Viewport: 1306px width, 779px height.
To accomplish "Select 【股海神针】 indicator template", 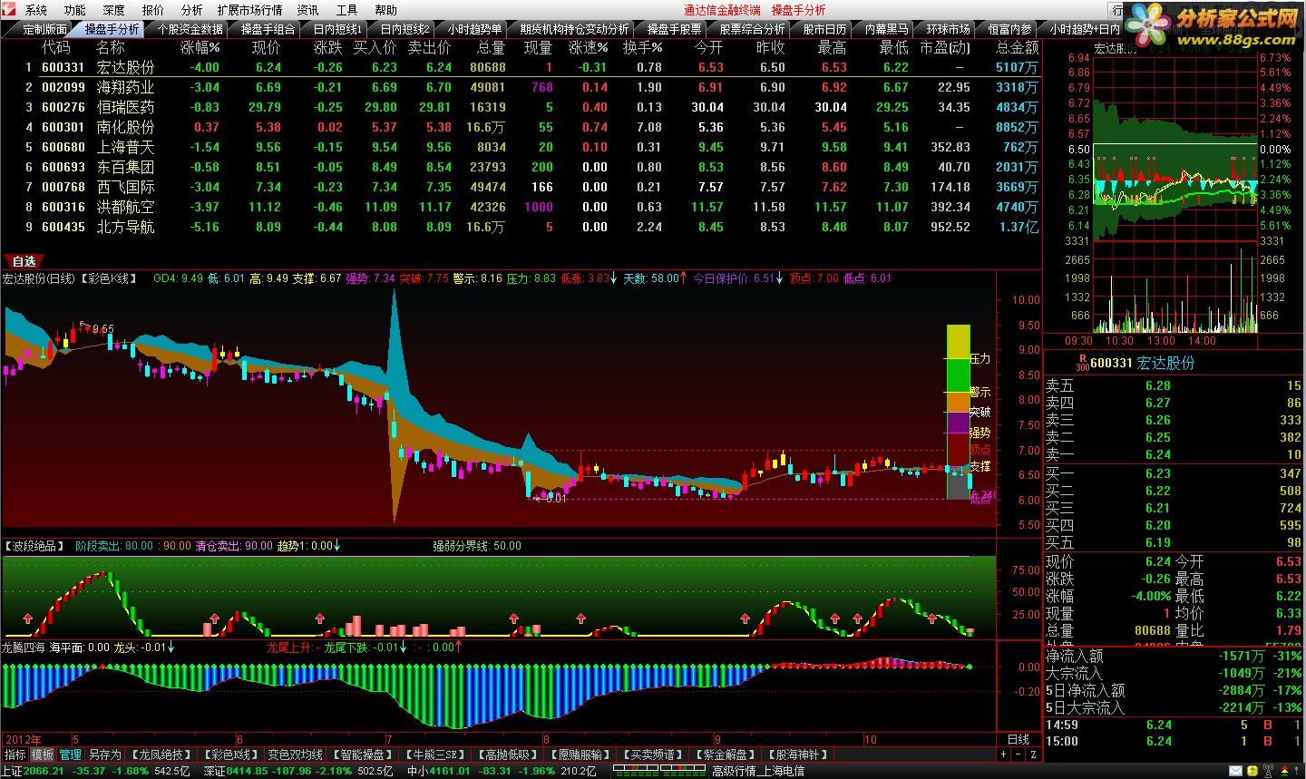I will click(x=797, y=755).
